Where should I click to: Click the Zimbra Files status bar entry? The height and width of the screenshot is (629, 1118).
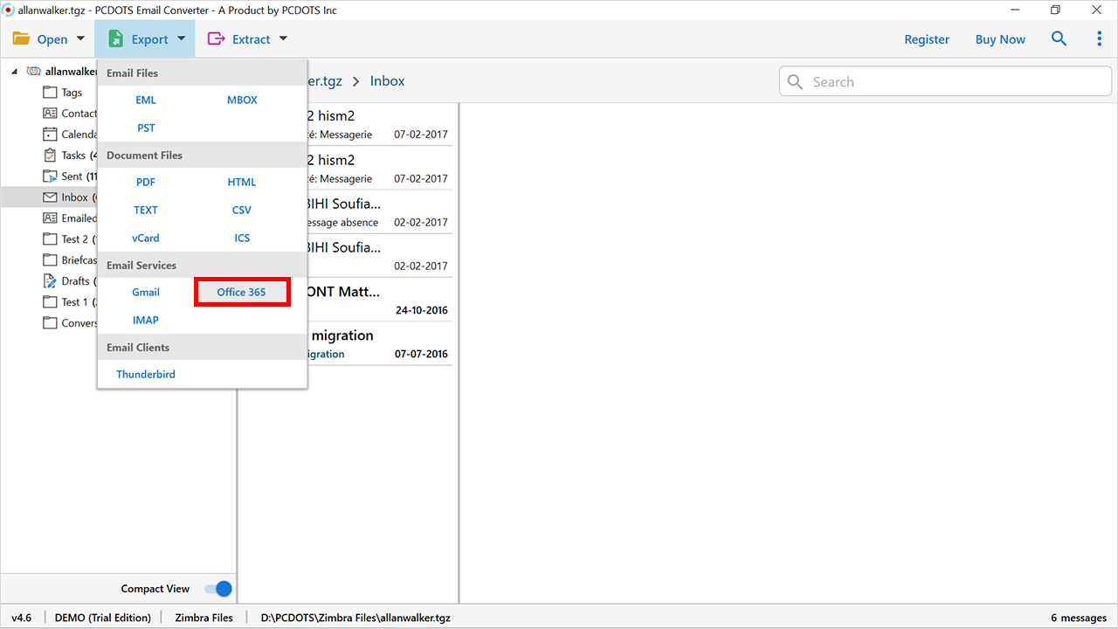pos(204,618)
